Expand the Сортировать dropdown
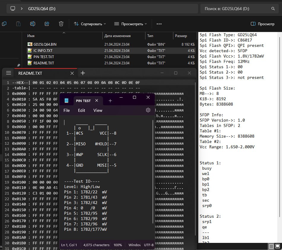 point(90,24)
